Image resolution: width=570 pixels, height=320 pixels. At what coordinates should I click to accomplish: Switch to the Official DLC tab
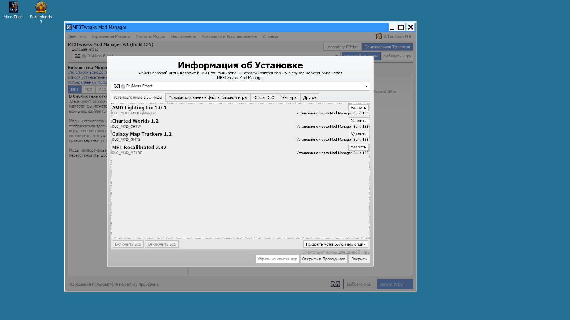pyautogui.click(x=263, y=97)
